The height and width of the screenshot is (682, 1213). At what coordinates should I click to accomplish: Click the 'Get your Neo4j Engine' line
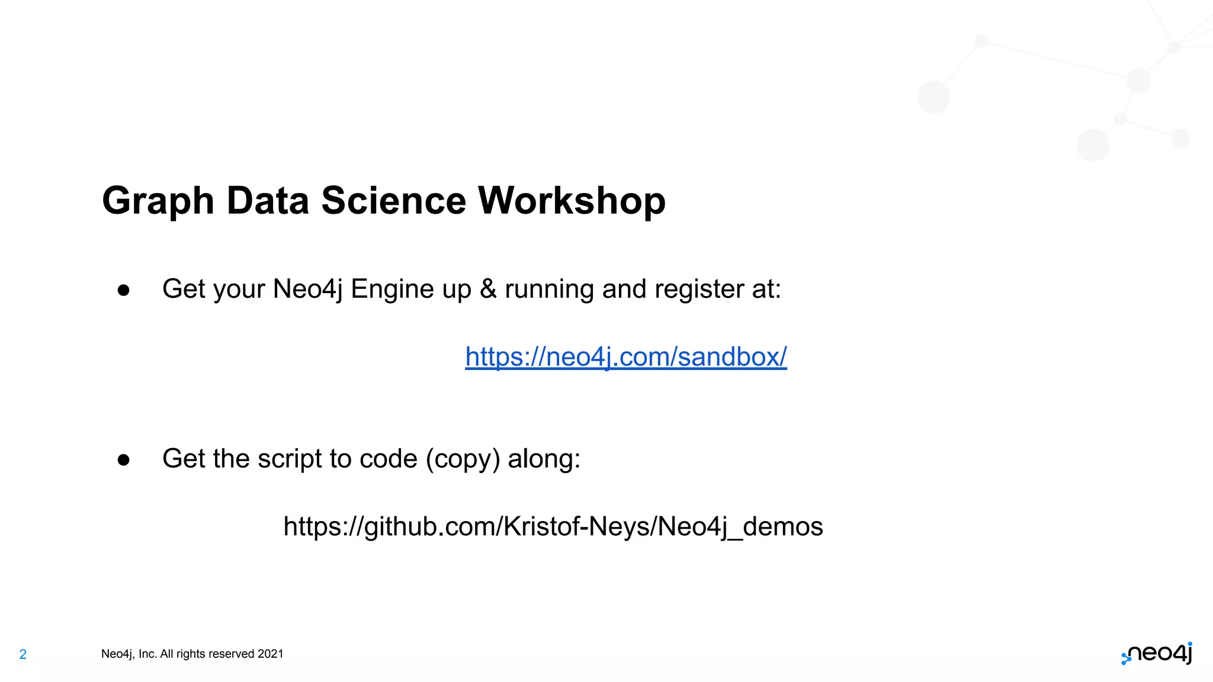click(471, 289)
